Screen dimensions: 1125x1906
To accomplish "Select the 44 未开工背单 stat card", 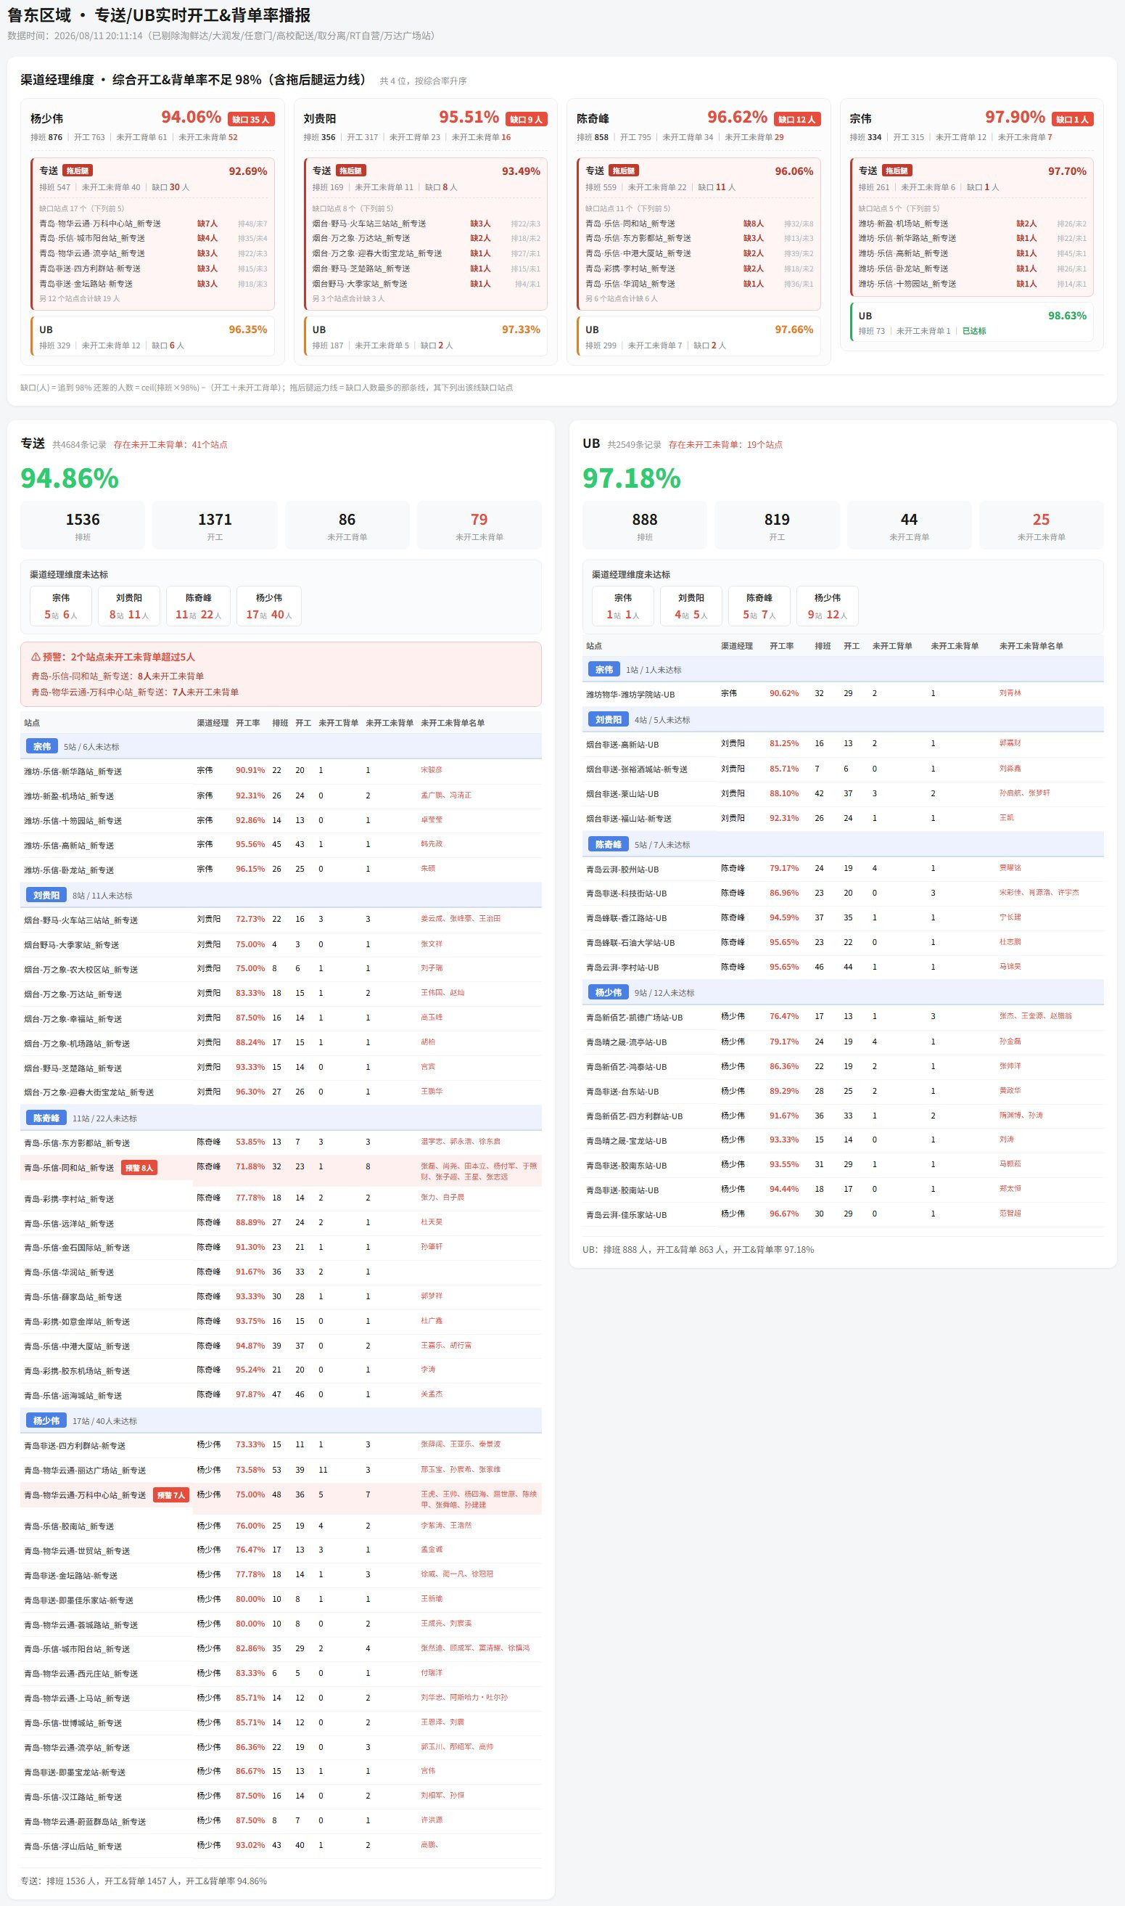I will point(909,525).
